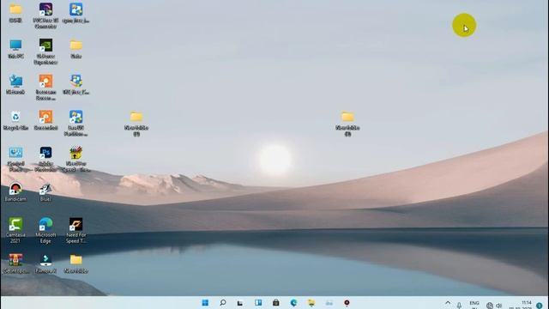549x309 pixels.
Task: Open the volume speaker icon in the tray
Action: [499, 306]
